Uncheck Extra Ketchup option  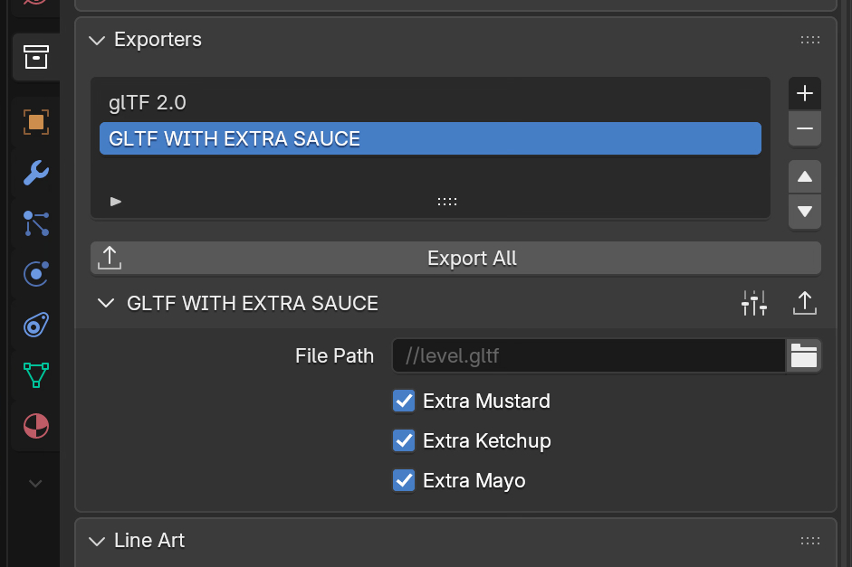tap(404, 440)
